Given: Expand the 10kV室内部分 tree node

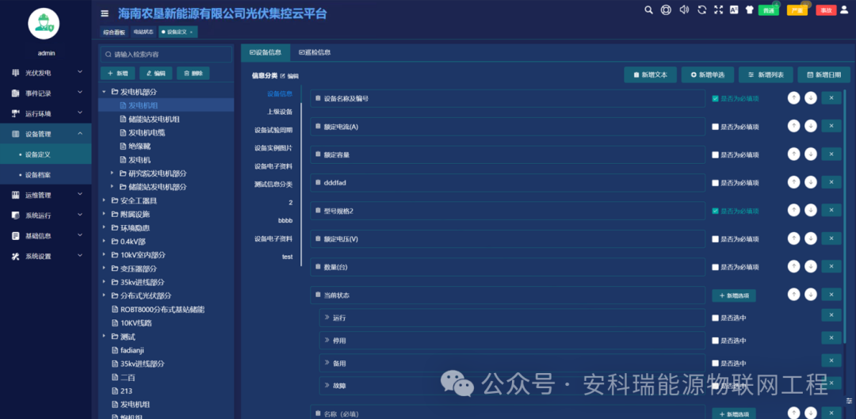Looking at the screenshot, I should 104,255.
